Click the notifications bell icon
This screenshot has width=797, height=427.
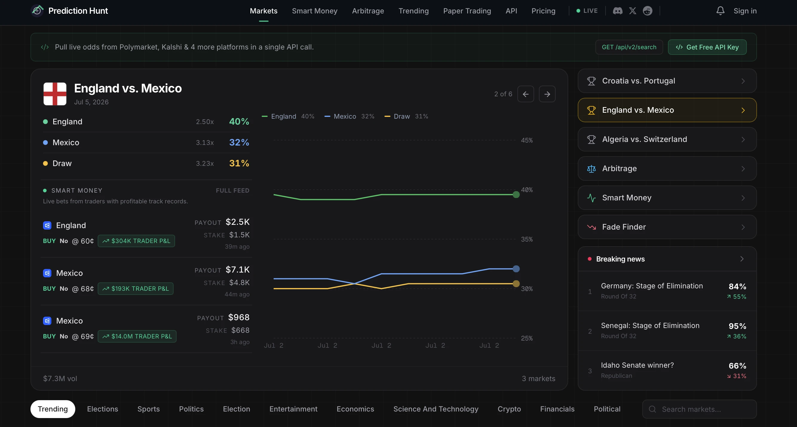point(720,11)
